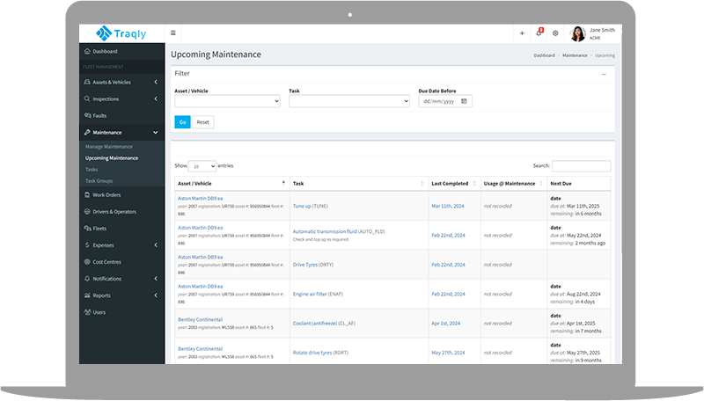The height and width of the screenshot is (401, 704).
Task: Click the Maintenance wrench icon
Action: (87, 132)
